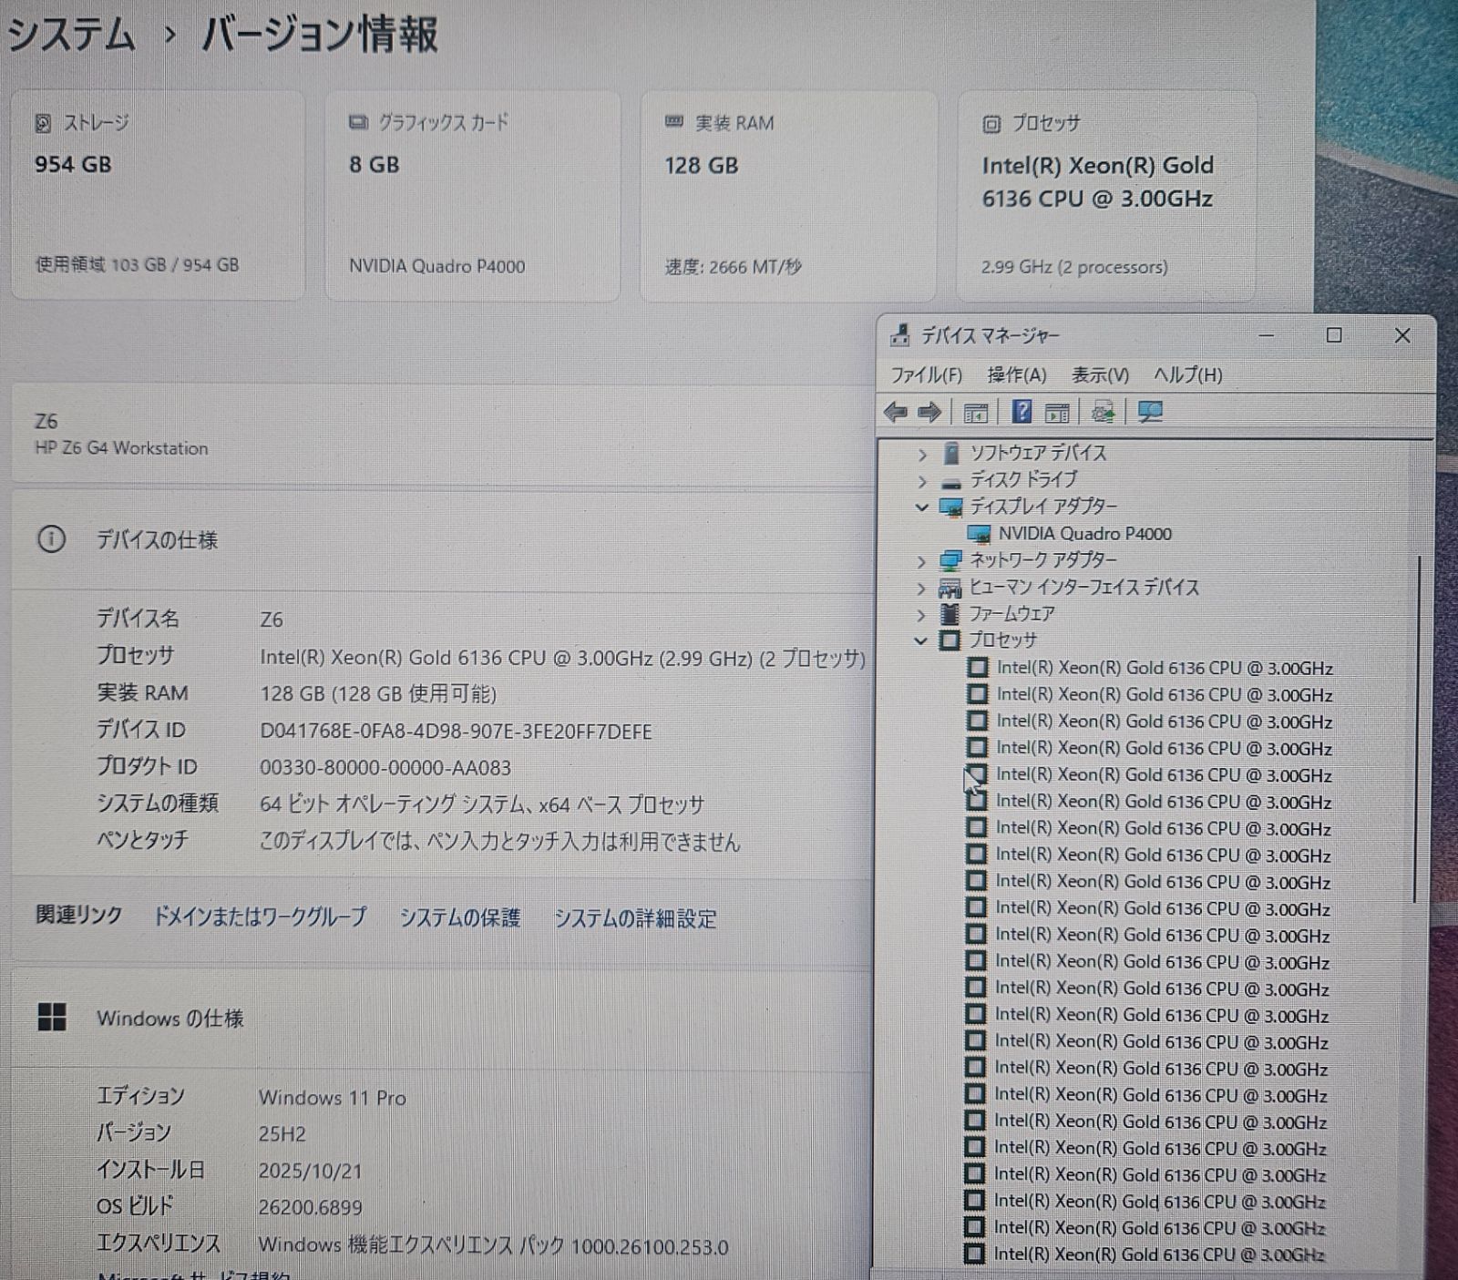Click the Windows logo icon near Windowsの仕様
Screen dimensions: 1458x1280
[x=55, y=1018]
